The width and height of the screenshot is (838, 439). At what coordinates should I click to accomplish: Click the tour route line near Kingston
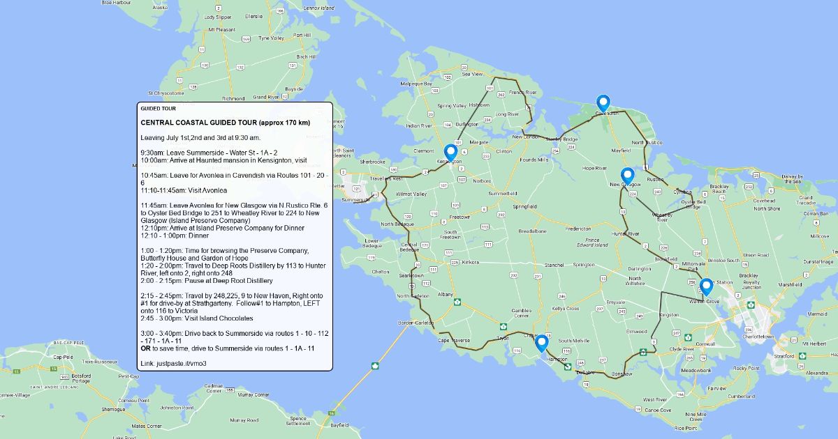pyautogui.click(x=661, y=315)
